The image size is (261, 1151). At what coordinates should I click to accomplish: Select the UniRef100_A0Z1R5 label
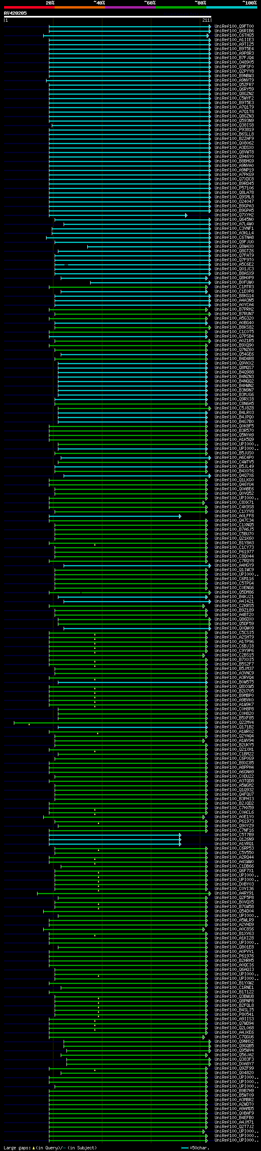(x=234, y=341)
